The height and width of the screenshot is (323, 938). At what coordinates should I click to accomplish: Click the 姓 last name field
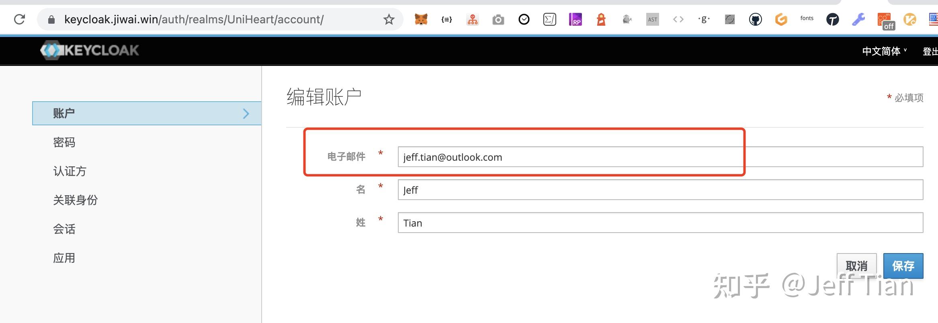(x=660, y=223)
